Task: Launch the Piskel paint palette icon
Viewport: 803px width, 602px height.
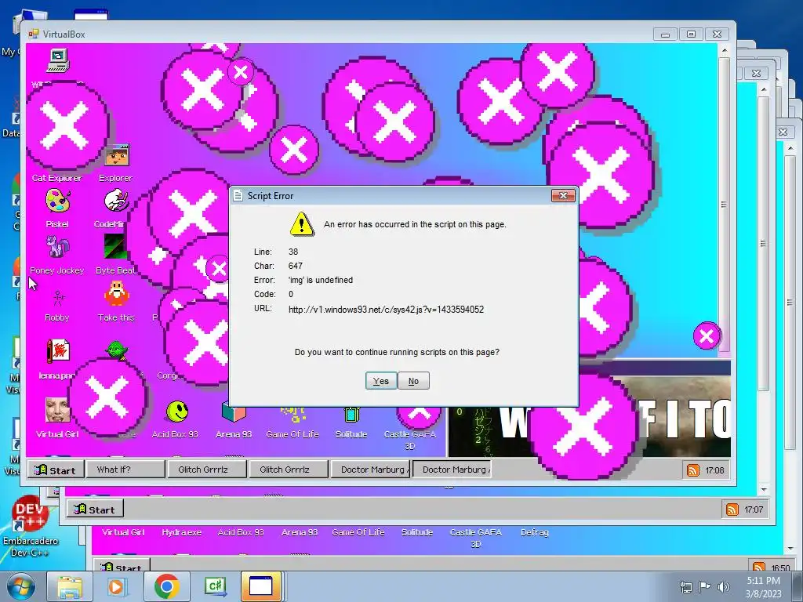Action: click(57, 201)
